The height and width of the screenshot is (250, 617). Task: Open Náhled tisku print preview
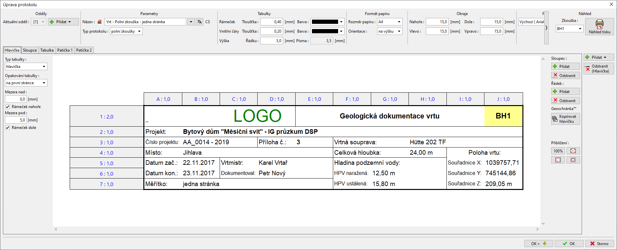(x=599, y=26)
